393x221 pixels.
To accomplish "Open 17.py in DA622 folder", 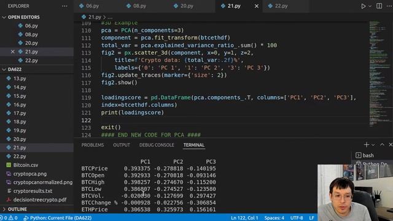I will 20,113.
